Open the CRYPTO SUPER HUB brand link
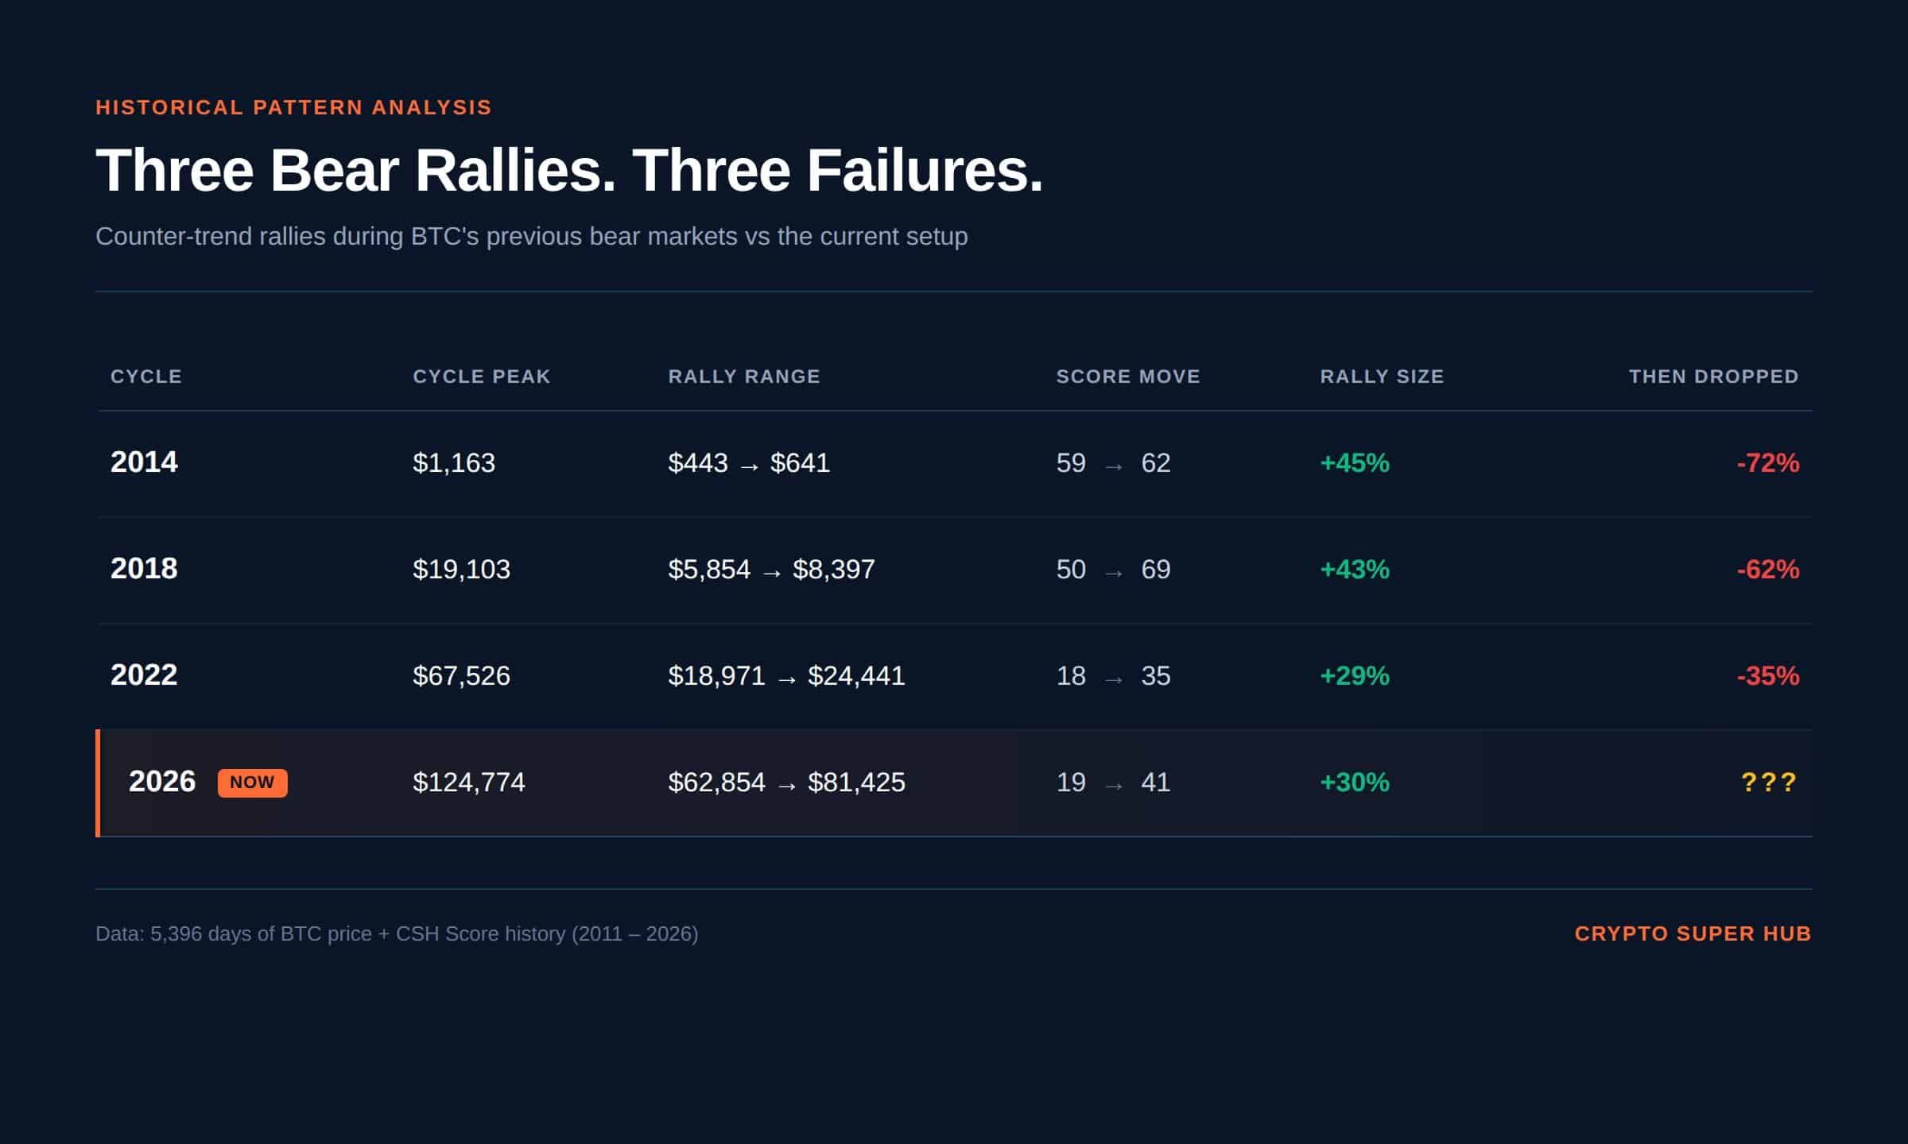The width and height of the screenshot is (1908, 1144). tap(1693, 933)
